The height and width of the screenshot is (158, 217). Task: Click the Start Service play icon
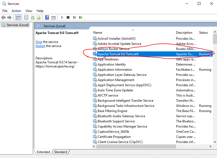tap(62, 17)
